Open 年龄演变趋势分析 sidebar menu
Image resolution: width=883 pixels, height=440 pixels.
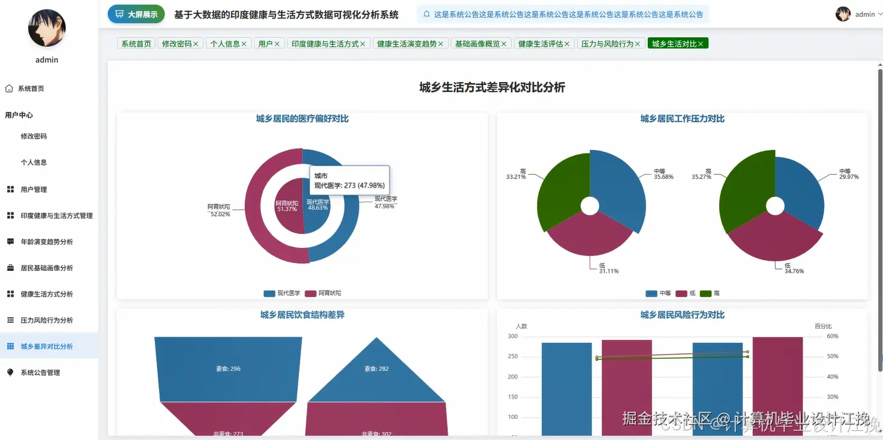(49, 241)
